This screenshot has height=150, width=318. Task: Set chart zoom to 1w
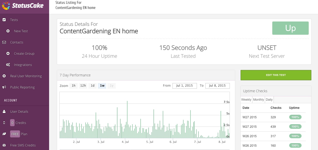(102, 86)
